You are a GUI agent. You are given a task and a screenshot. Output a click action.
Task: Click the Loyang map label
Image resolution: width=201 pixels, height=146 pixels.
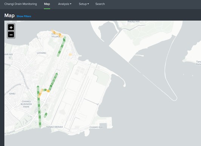point(42,53)
